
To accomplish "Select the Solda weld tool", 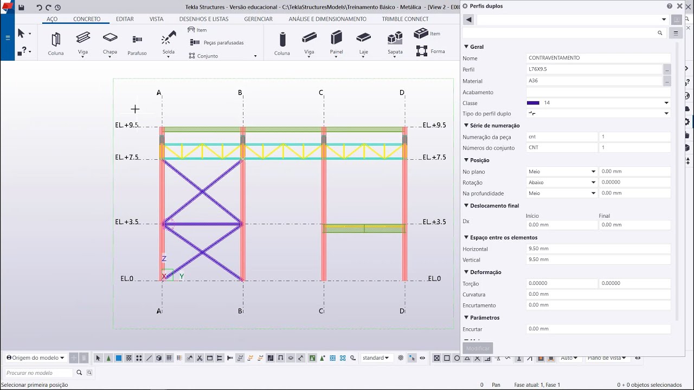I will 169,43.
